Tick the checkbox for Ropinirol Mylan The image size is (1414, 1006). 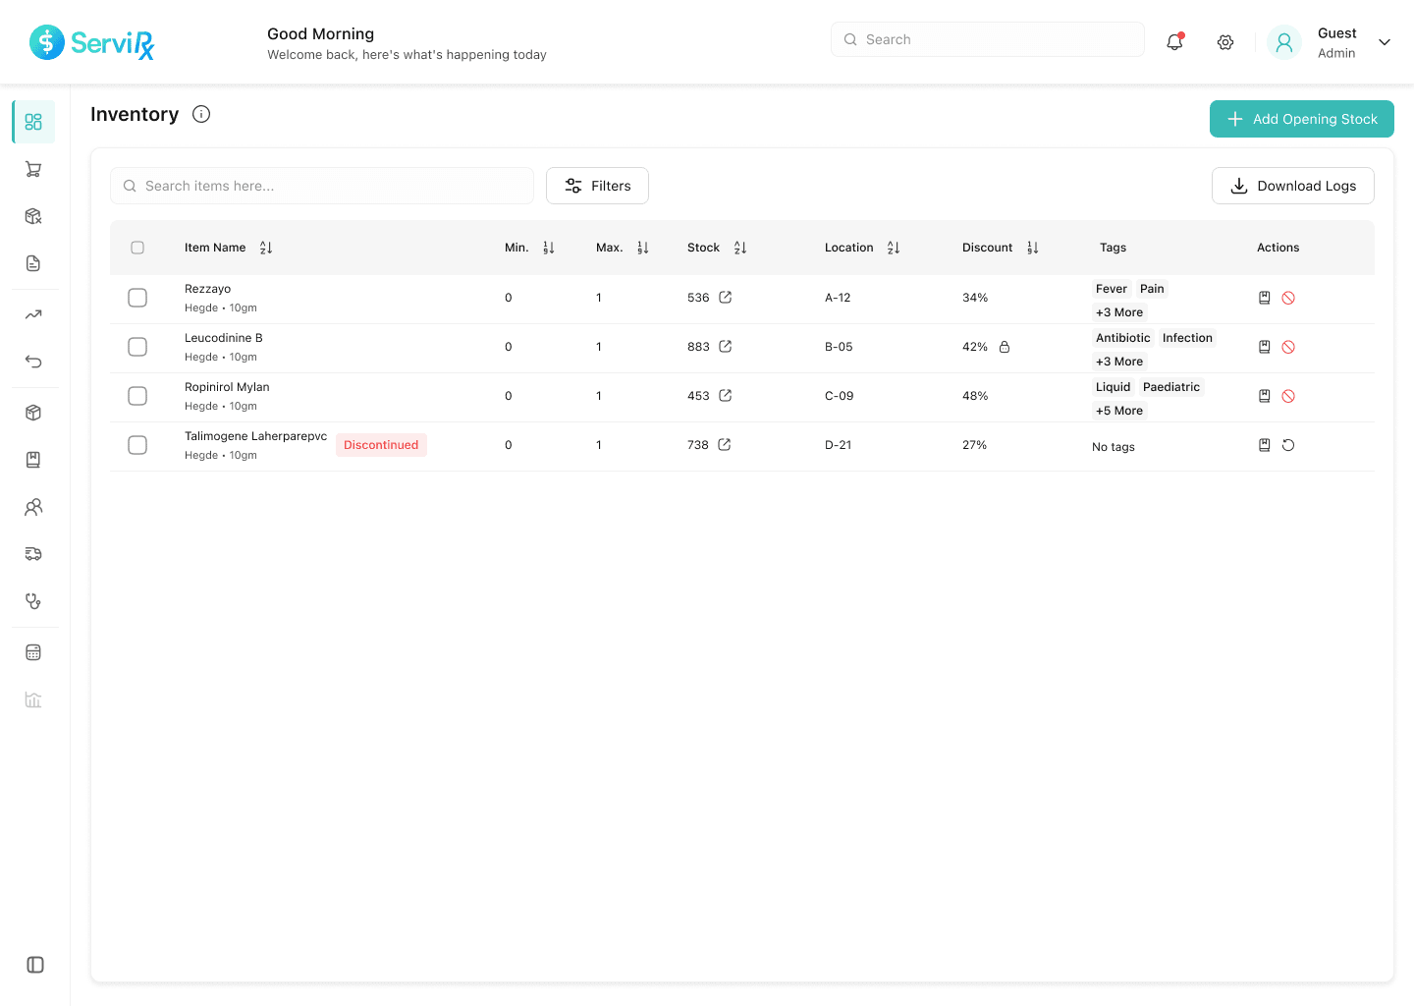[x=137, y=396]
